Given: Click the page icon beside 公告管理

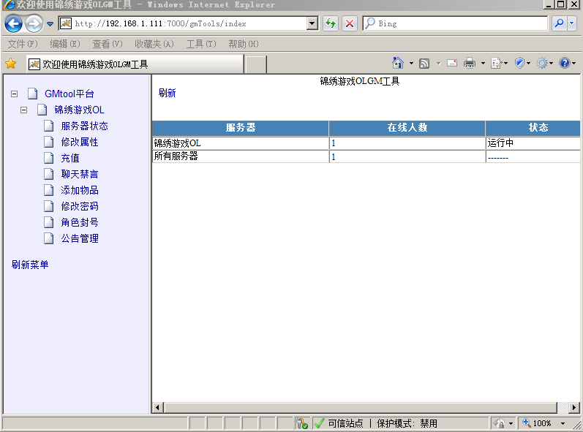Looking at the screenshot, I should pos(49,238).
